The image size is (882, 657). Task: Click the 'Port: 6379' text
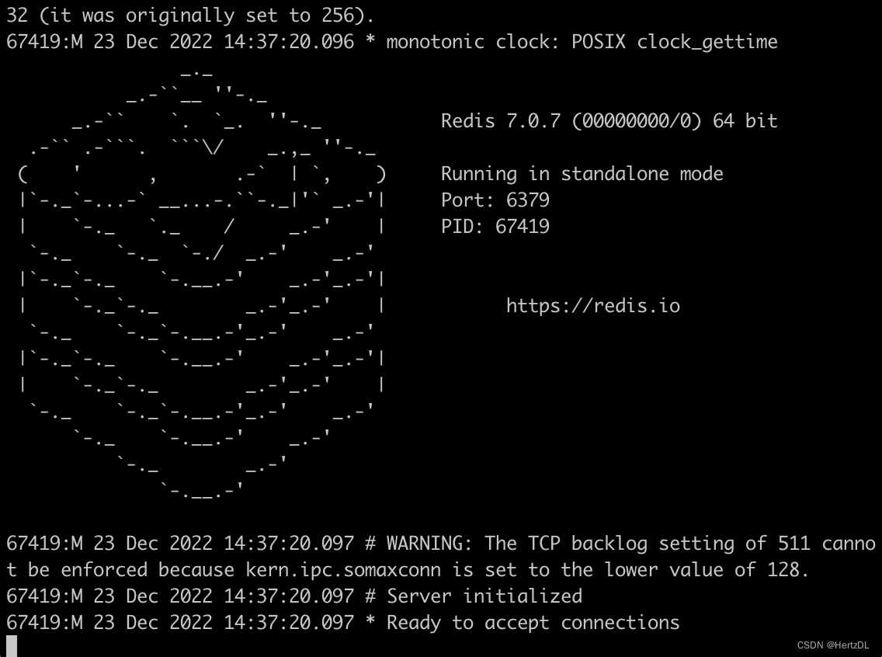[x=495, y=200]
